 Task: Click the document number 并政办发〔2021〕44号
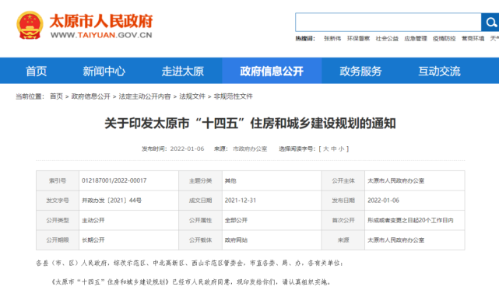click(111, 201)
